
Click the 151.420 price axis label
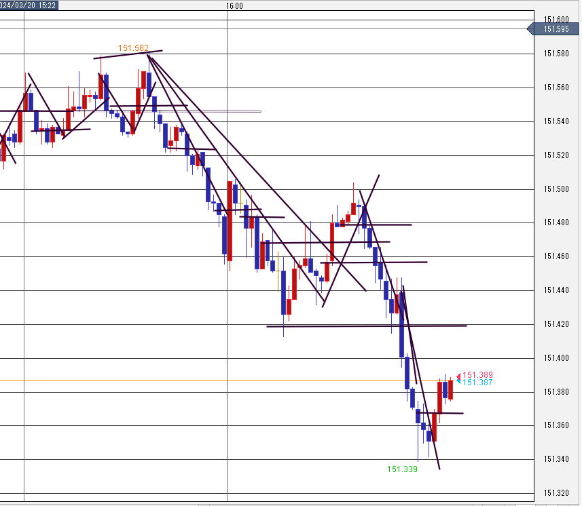coord(556,324)
